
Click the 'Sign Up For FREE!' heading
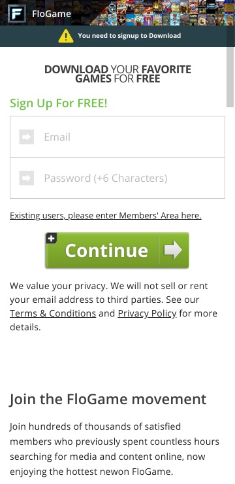coord(59,103)
